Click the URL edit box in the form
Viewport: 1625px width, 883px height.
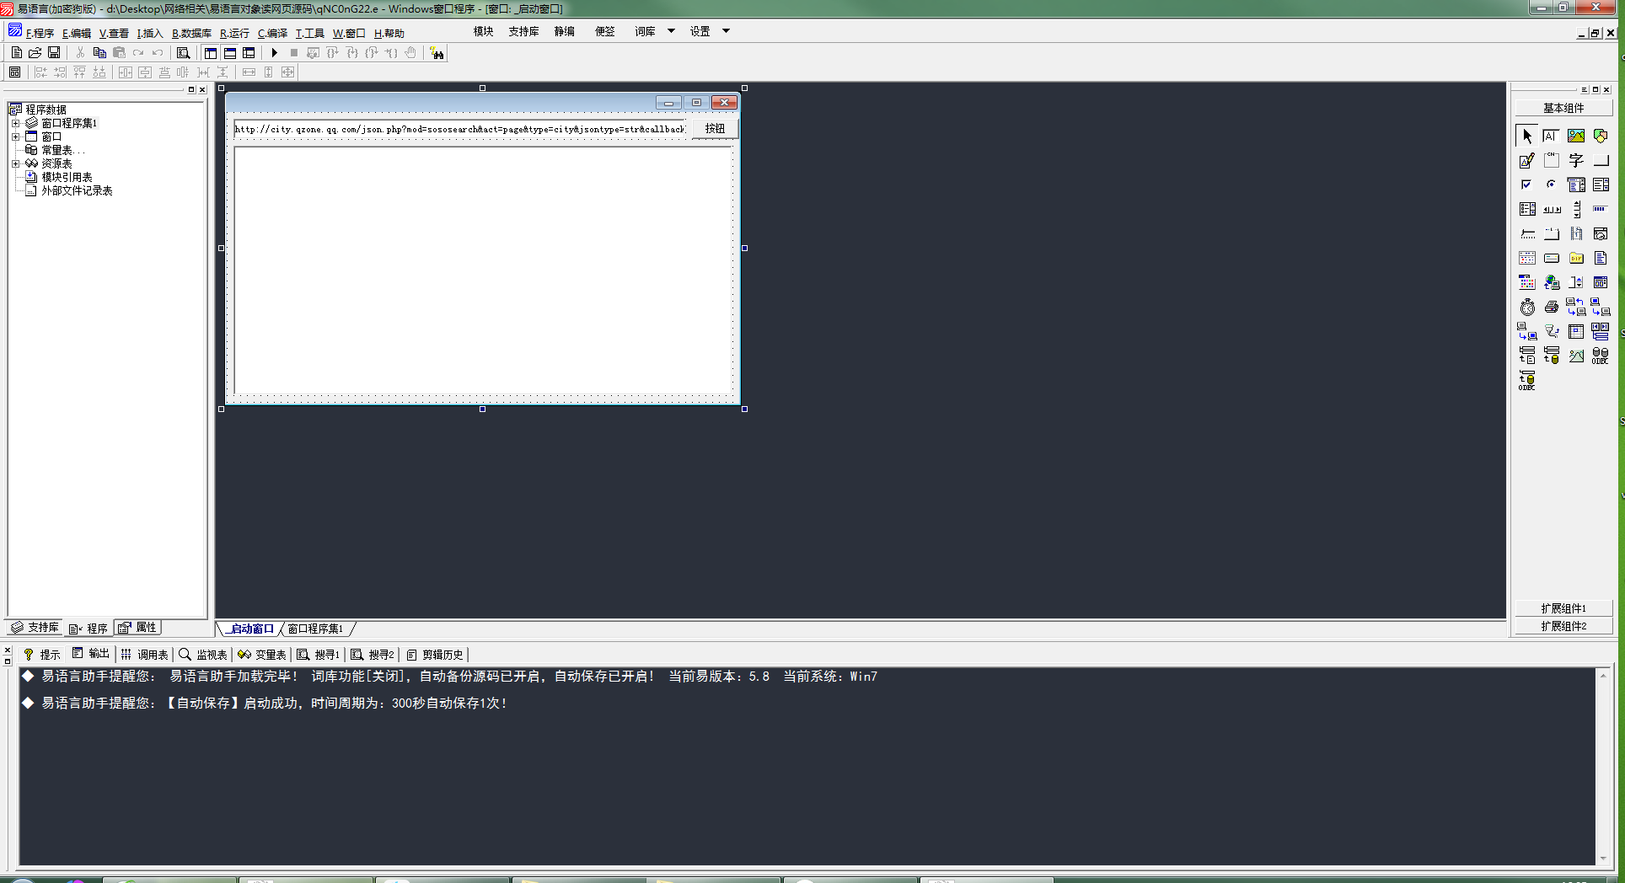459,129
